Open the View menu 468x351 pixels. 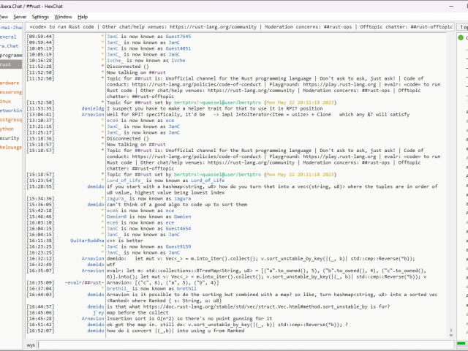3,16
